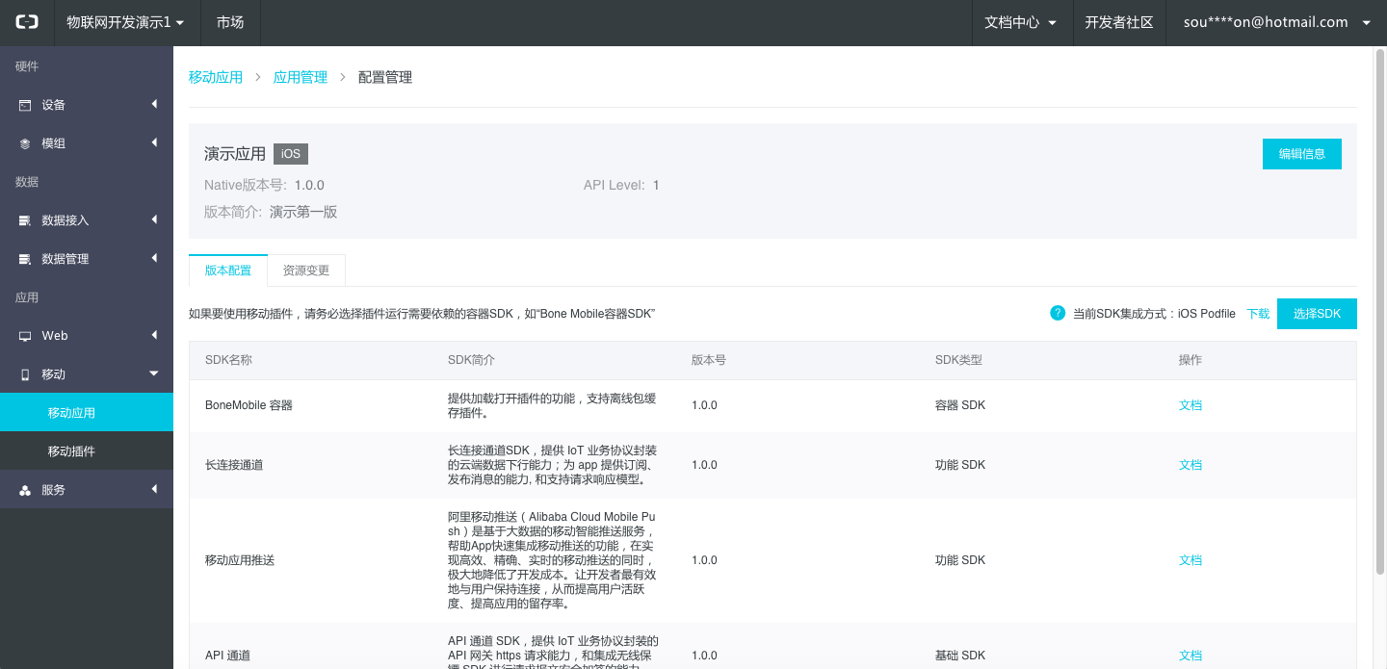Open 移动插件 in the sidebar
This screenshot has height=669, width=1387.
pos(71,451)
